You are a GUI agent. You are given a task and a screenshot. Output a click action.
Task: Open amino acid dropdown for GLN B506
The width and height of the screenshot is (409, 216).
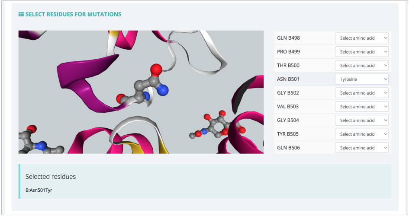pos(361,148)
